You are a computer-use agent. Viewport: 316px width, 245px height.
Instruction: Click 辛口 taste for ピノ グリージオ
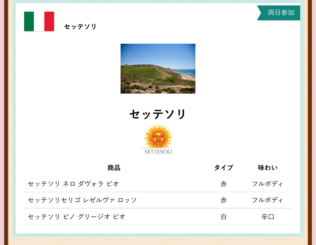[268, 217]
